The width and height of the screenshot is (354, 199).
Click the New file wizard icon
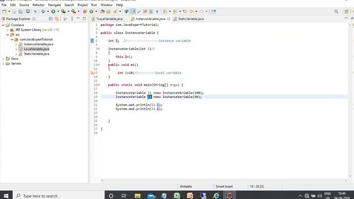coord(4,12)
